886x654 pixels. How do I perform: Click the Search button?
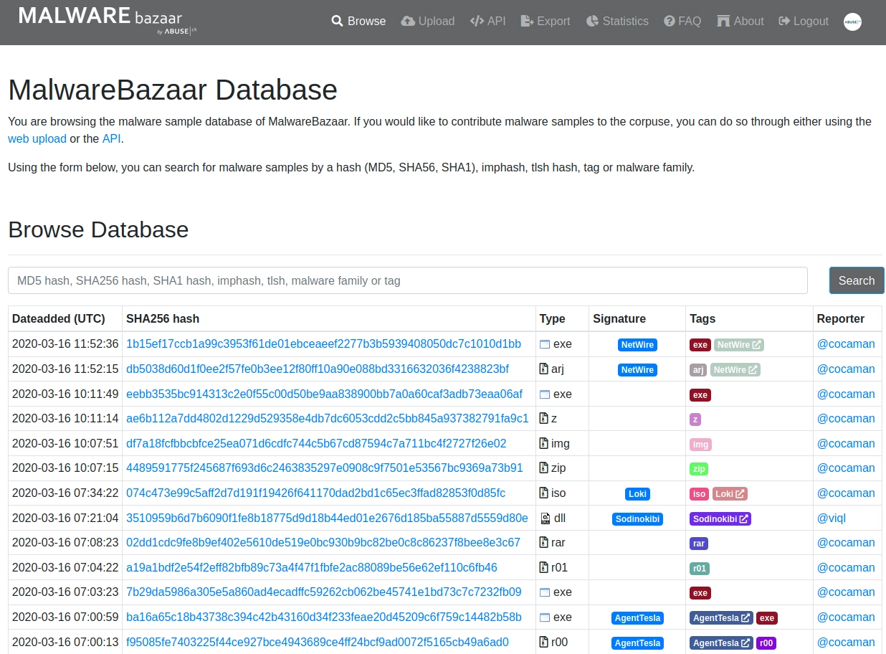coord(857,280)
